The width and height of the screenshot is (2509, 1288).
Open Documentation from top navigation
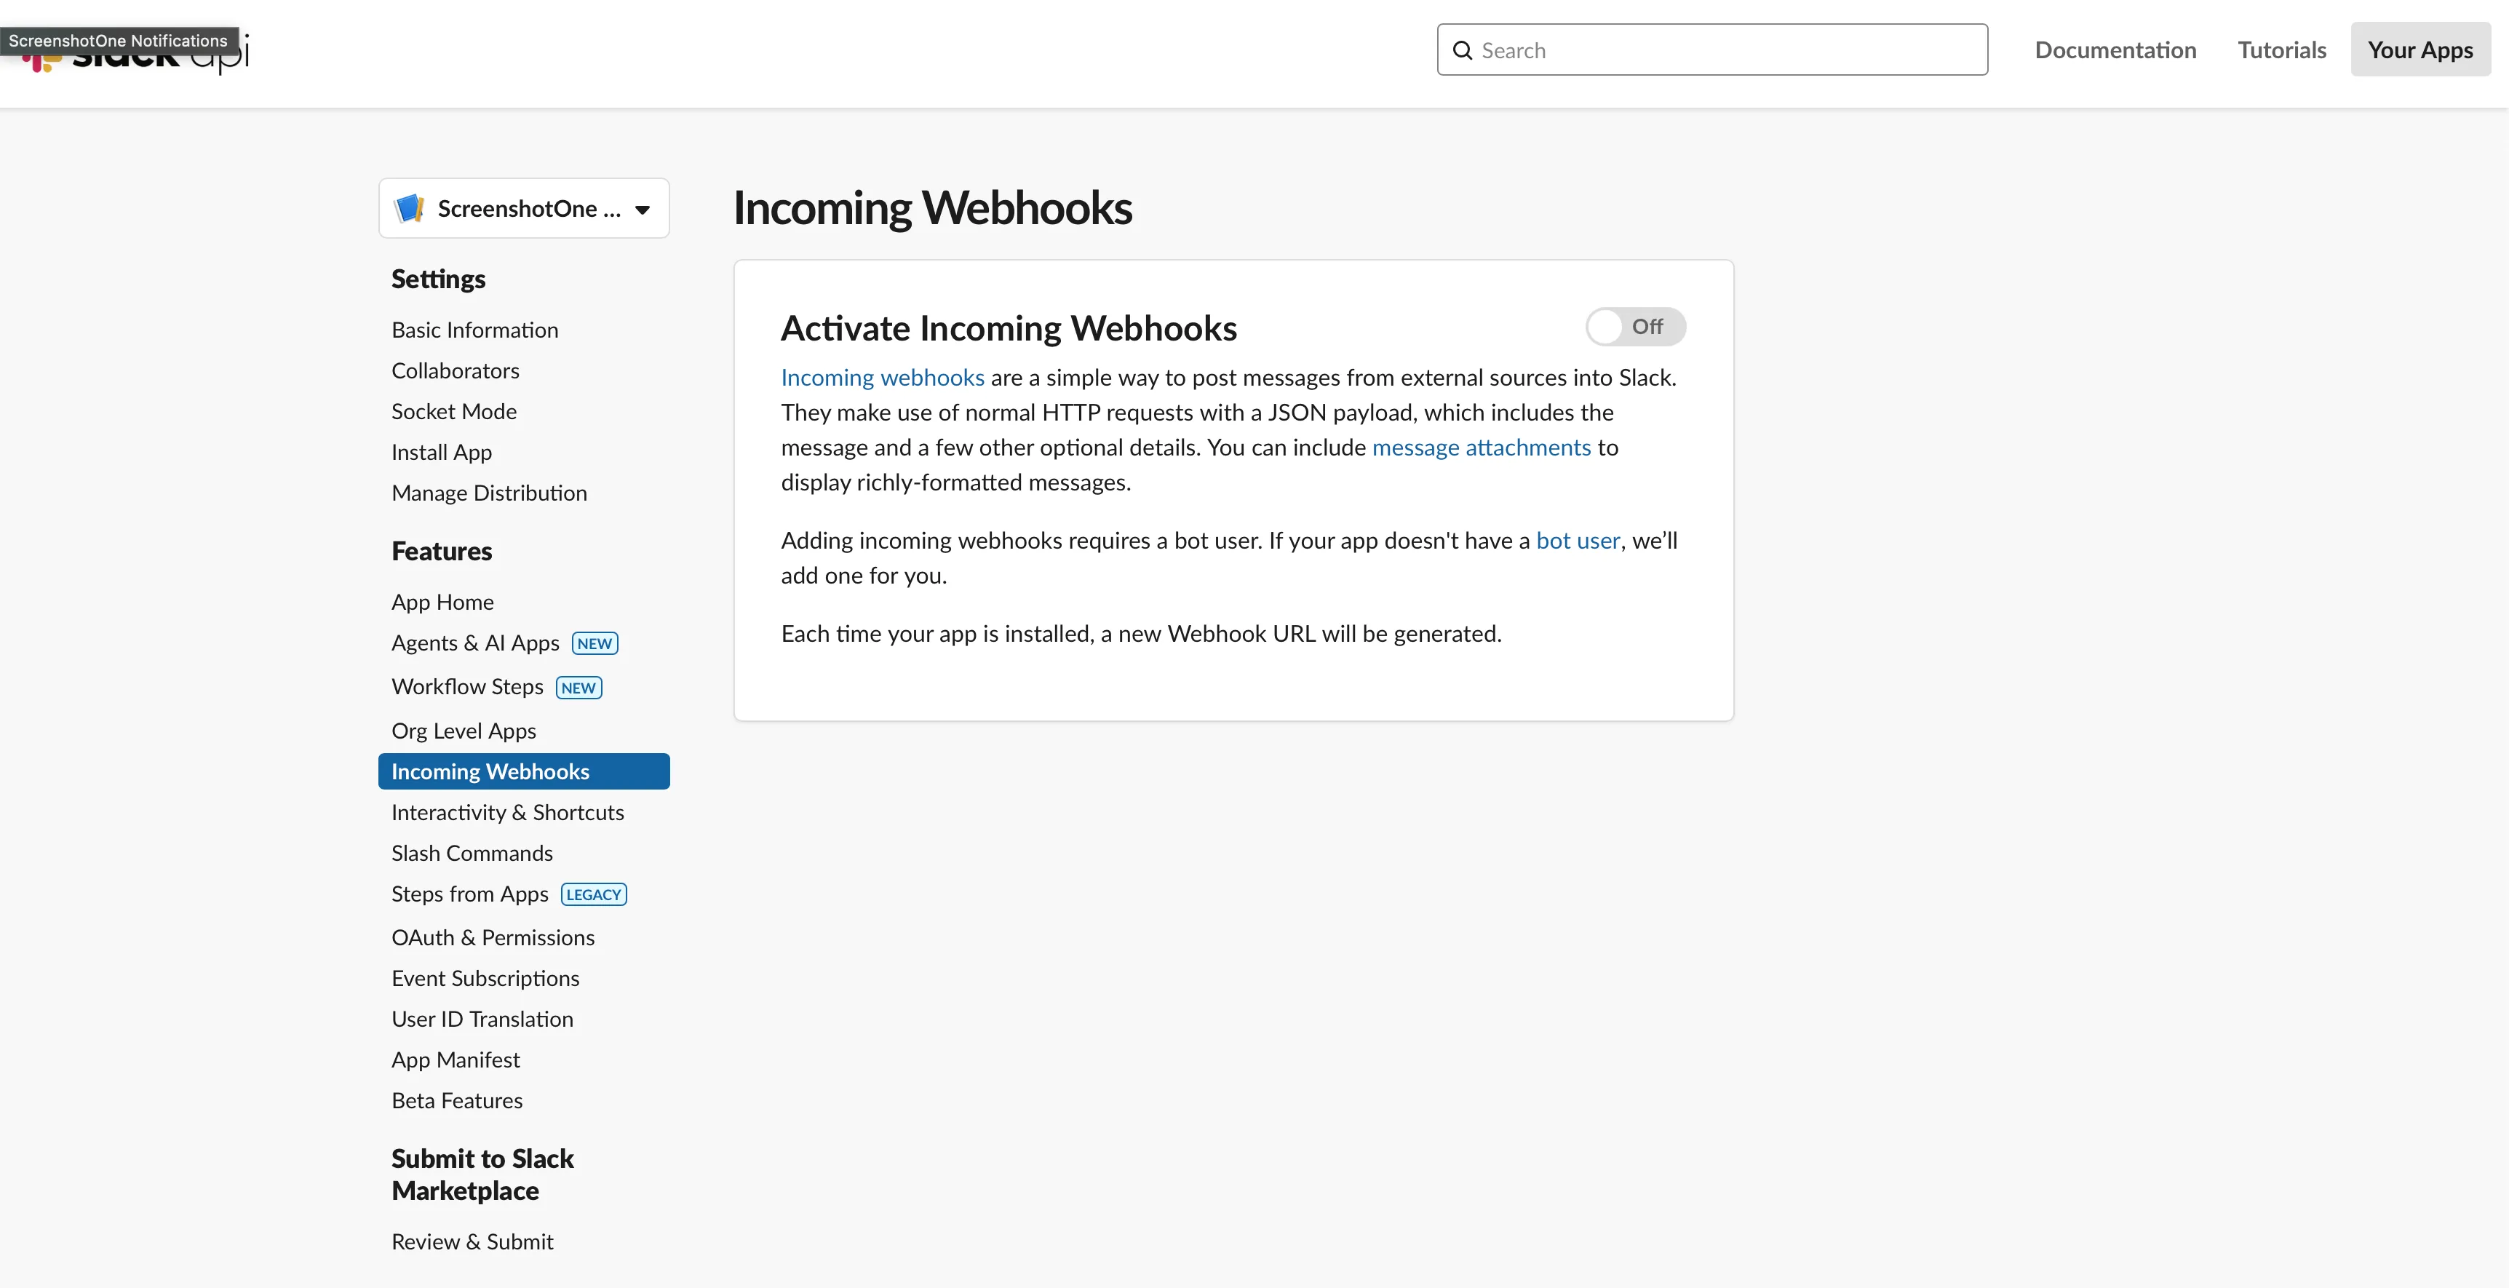[2115, 49]
